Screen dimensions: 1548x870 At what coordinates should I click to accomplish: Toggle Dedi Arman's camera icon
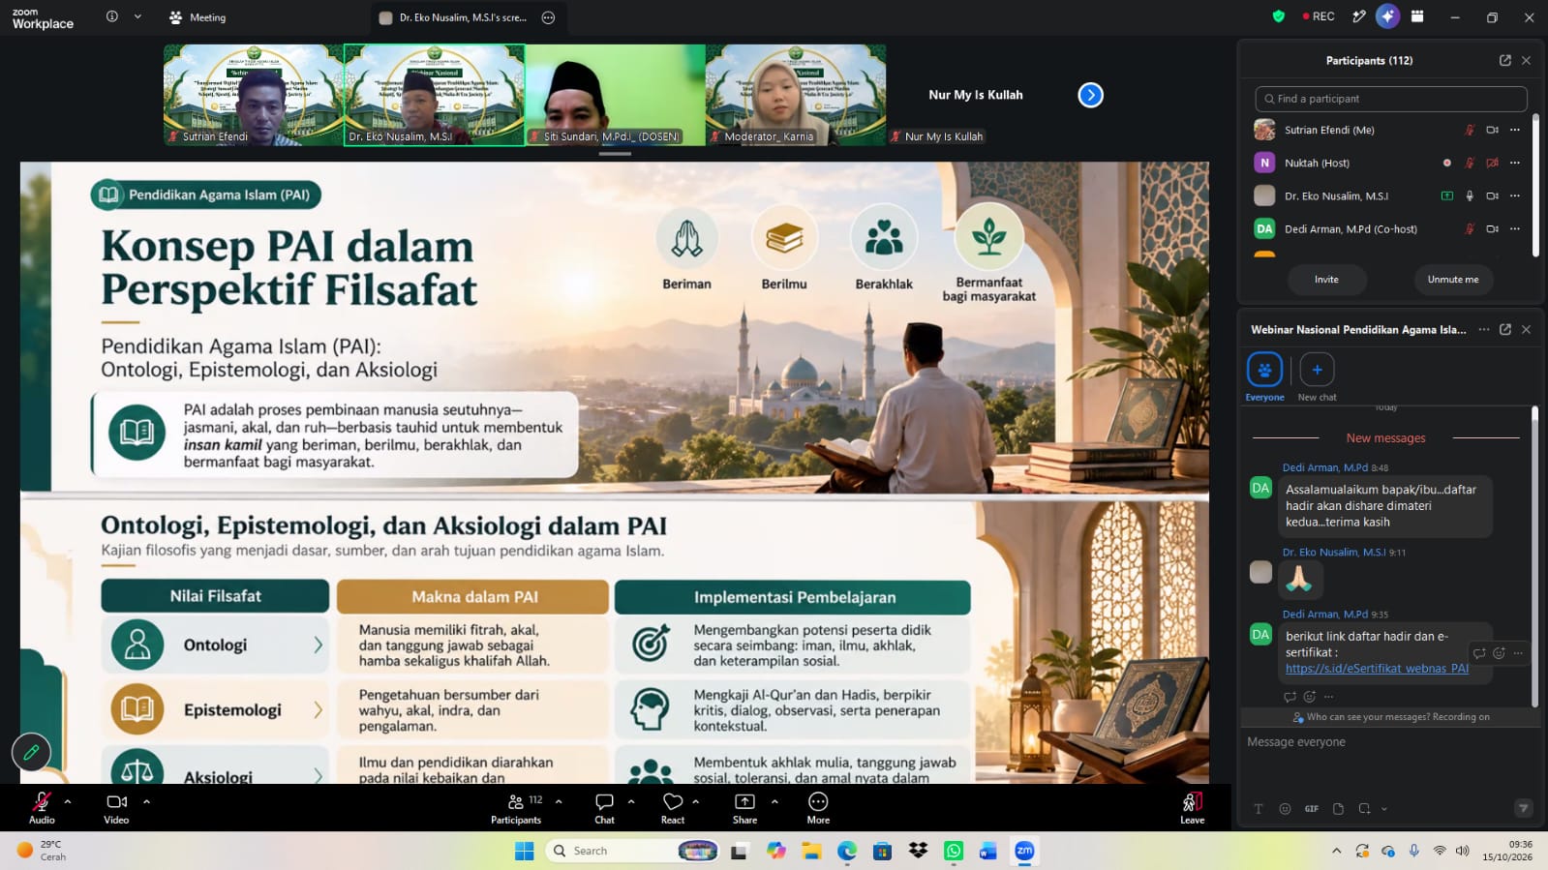pos(1493,229)
